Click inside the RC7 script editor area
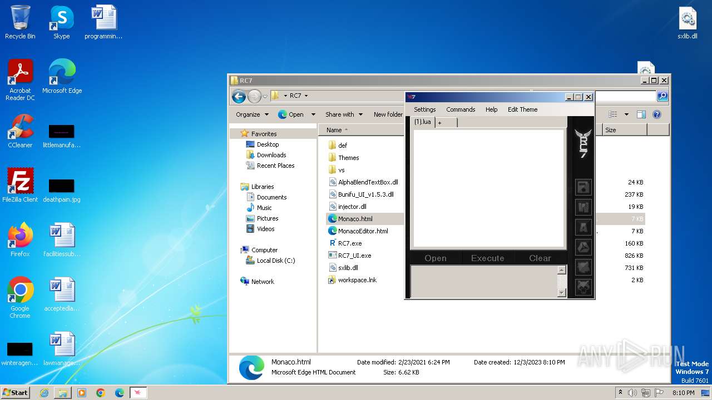Image resolution: width=712 pixels, height=400 pixels. 488,188
